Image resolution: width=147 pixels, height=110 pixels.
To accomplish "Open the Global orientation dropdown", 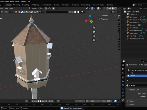I will pos(34,8).
